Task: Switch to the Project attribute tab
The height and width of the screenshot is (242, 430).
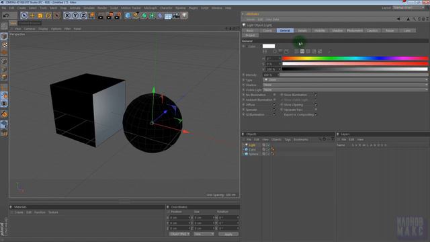Action: click(250, 36)
